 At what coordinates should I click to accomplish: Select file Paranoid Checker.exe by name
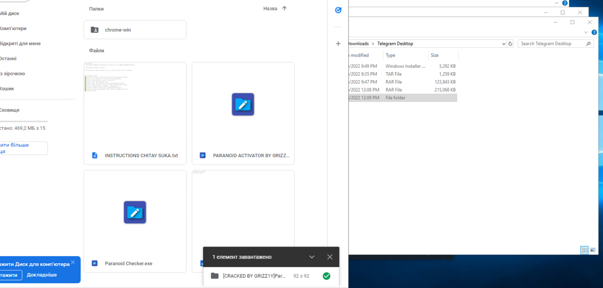click(x=128, y=263)
